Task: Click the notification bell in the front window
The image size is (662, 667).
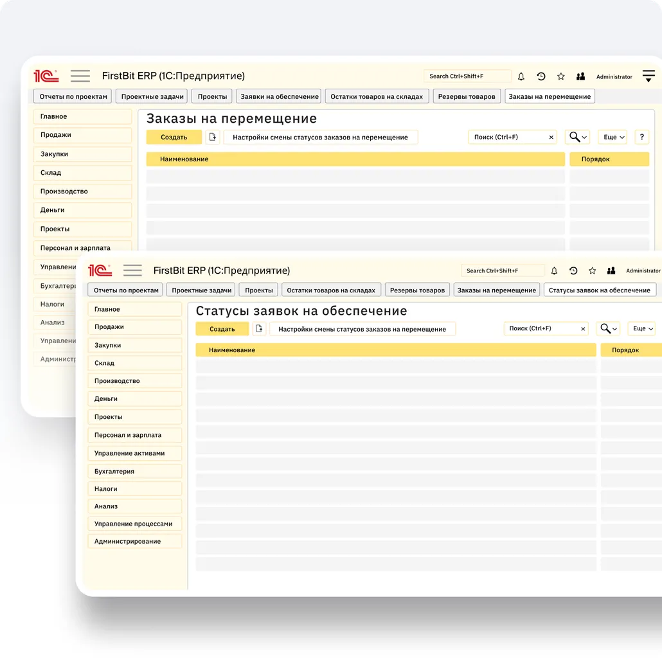Action: click(x=554, y=271)
